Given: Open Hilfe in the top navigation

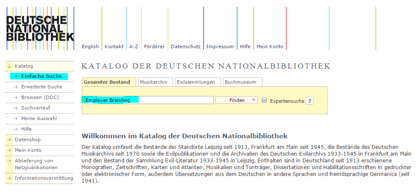Looking at the screenshot, I should point(245,47).
